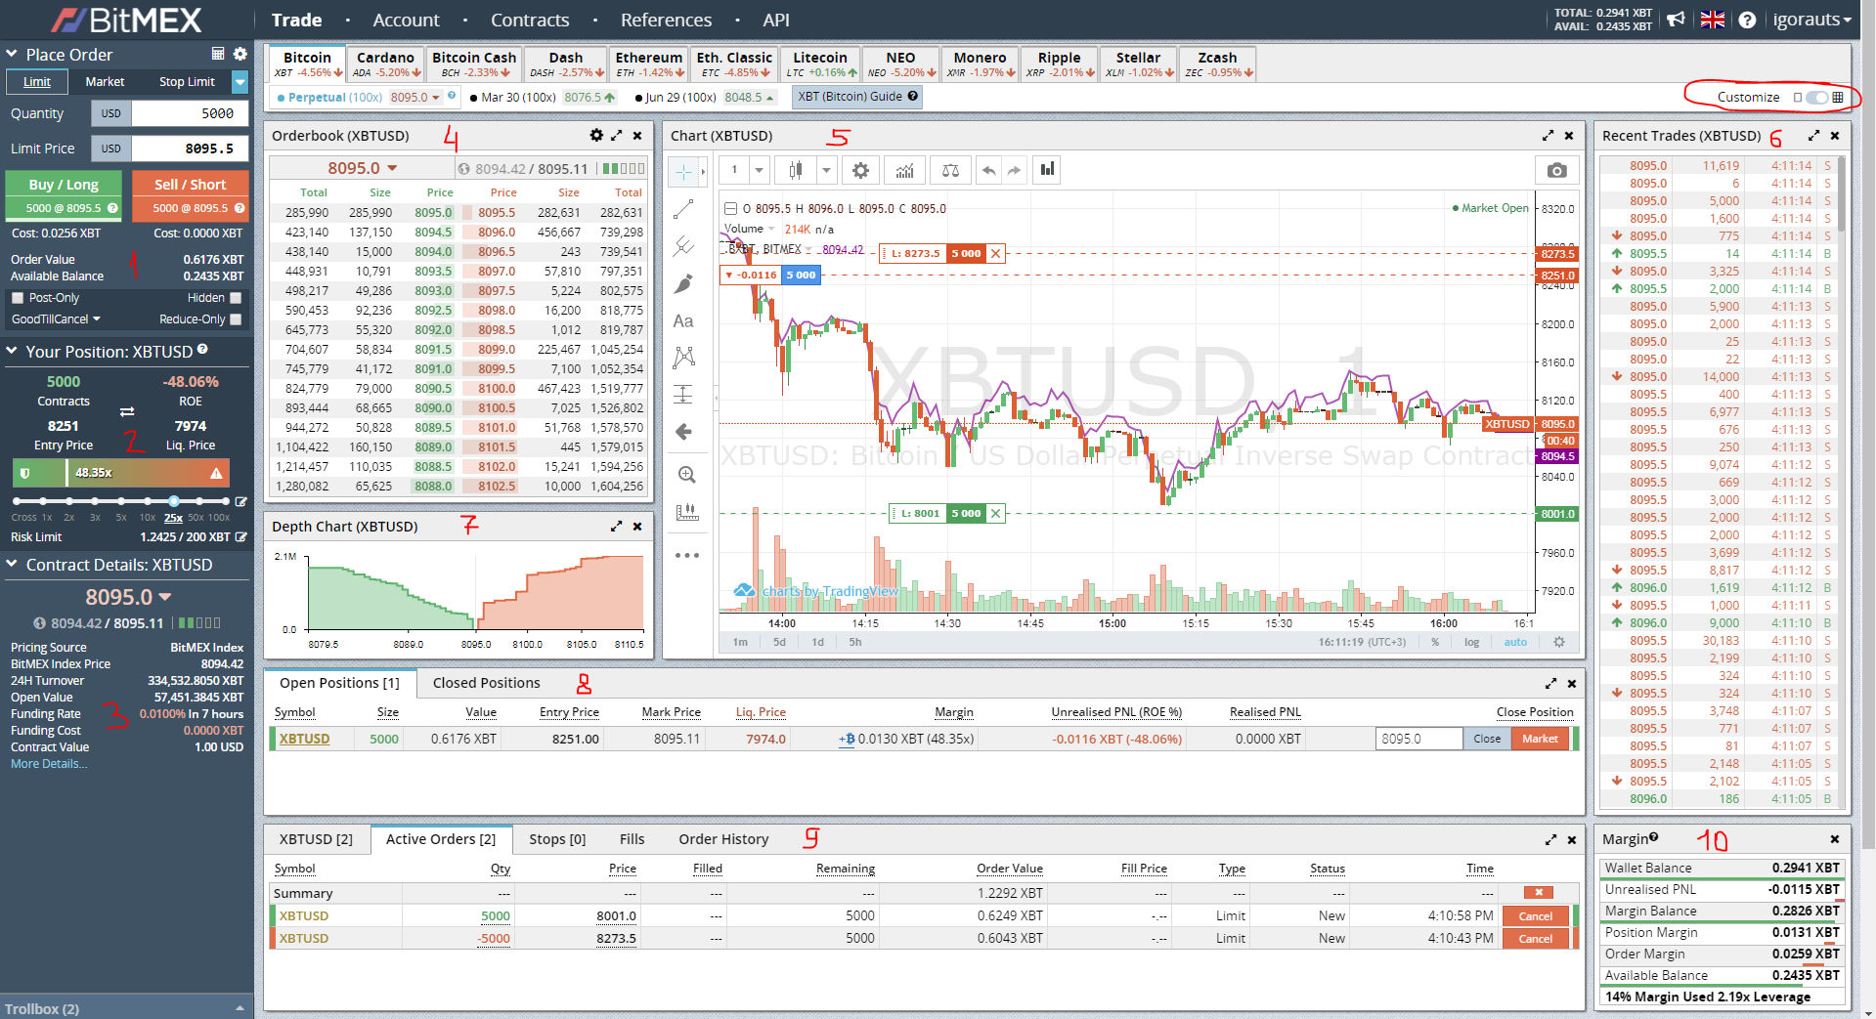Toggle the Customize layout switch

[1817, 97]
